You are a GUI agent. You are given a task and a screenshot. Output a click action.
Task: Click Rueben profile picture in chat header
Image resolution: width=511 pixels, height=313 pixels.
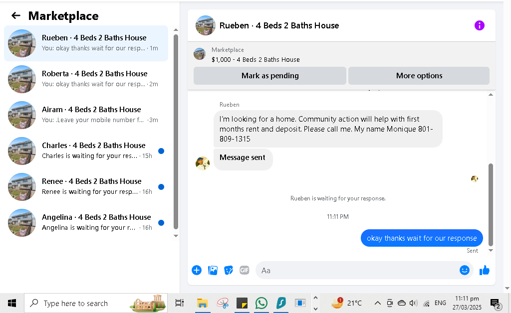click(x=205, y=25)
